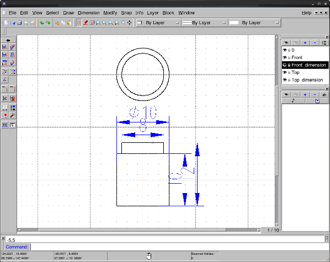Edit layer attributes in the layer panel
The image size is (330, 262).
324,43
